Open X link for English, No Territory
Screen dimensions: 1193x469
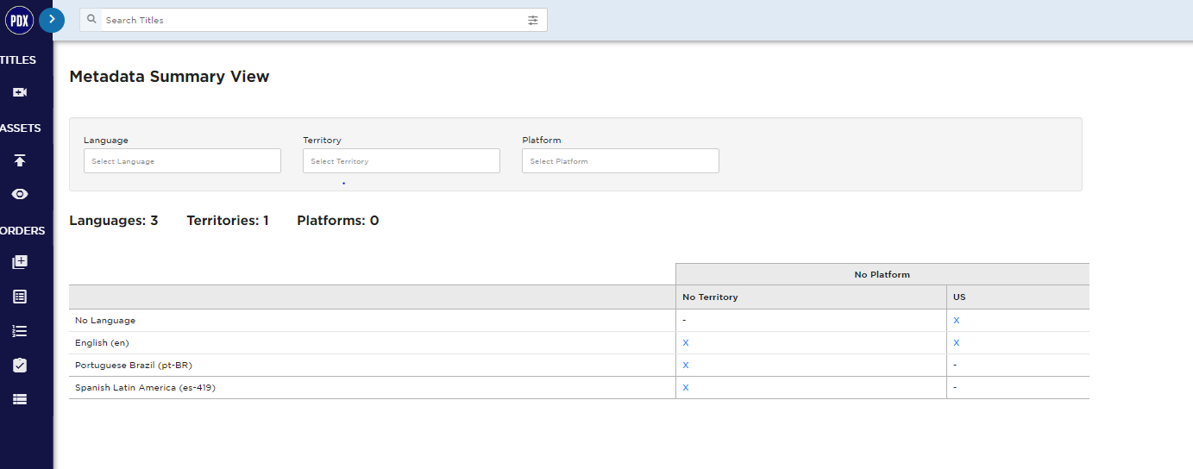click(x=686, y=343)
